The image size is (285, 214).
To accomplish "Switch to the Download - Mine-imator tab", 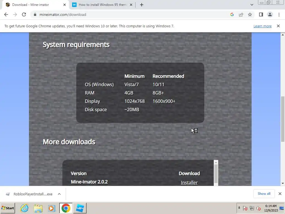I will 36,5.
